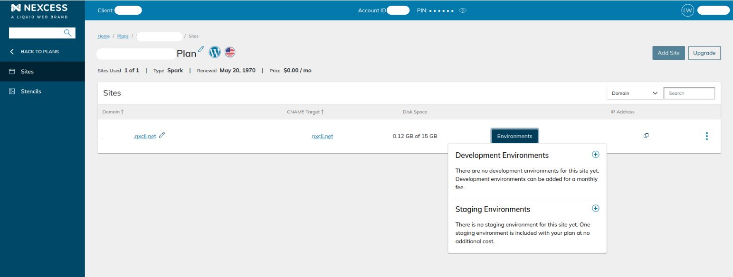The width and height of the screenshot is (733, 277).
Task: Click the Price $0.00 / mo text
Action: (x=290, y=71)
